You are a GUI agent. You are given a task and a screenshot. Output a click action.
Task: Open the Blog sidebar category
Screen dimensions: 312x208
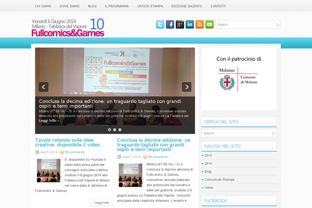pyautogui.click(x=208, y=172)
